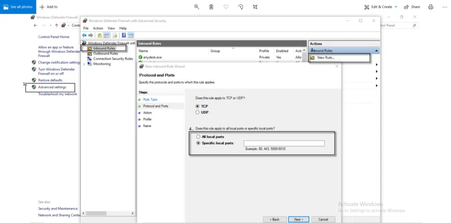Screen dimensions: 451x223
Task: Click the forward arrow toolbar icon
Action: 91,35
